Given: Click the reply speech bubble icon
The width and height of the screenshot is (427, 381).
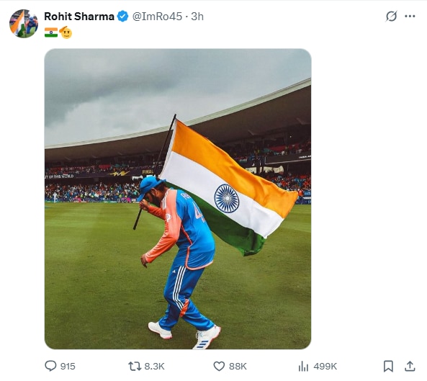Looking at the screenshot, I should coord(50,366).
